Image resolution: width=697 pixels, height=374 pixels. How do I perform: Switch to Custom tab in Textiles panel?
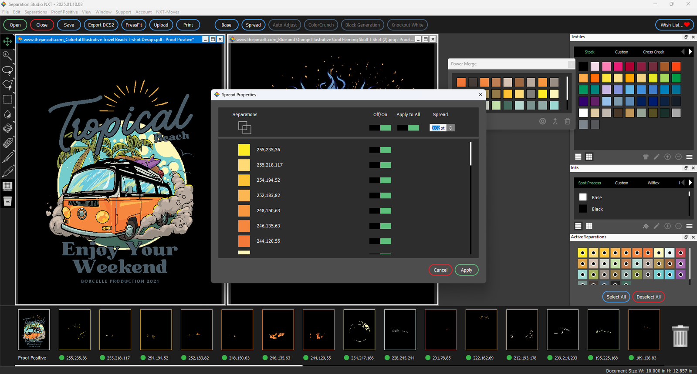[x=622, y=52]
